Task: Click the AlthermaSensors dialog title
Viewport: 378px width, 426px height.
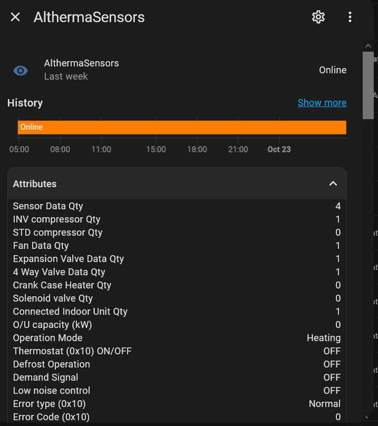Action: [x=89, y=17]
